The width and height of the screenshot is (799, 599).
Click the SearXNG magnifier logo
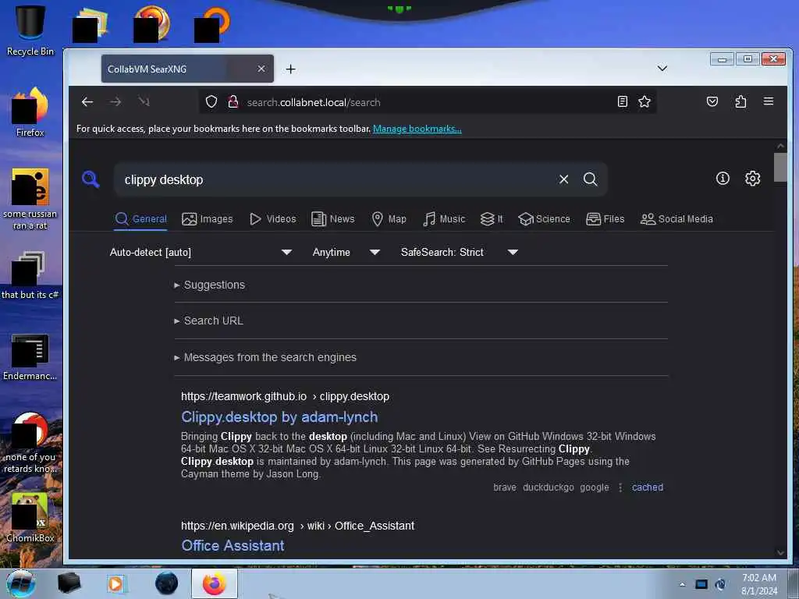tap(91, 179)
